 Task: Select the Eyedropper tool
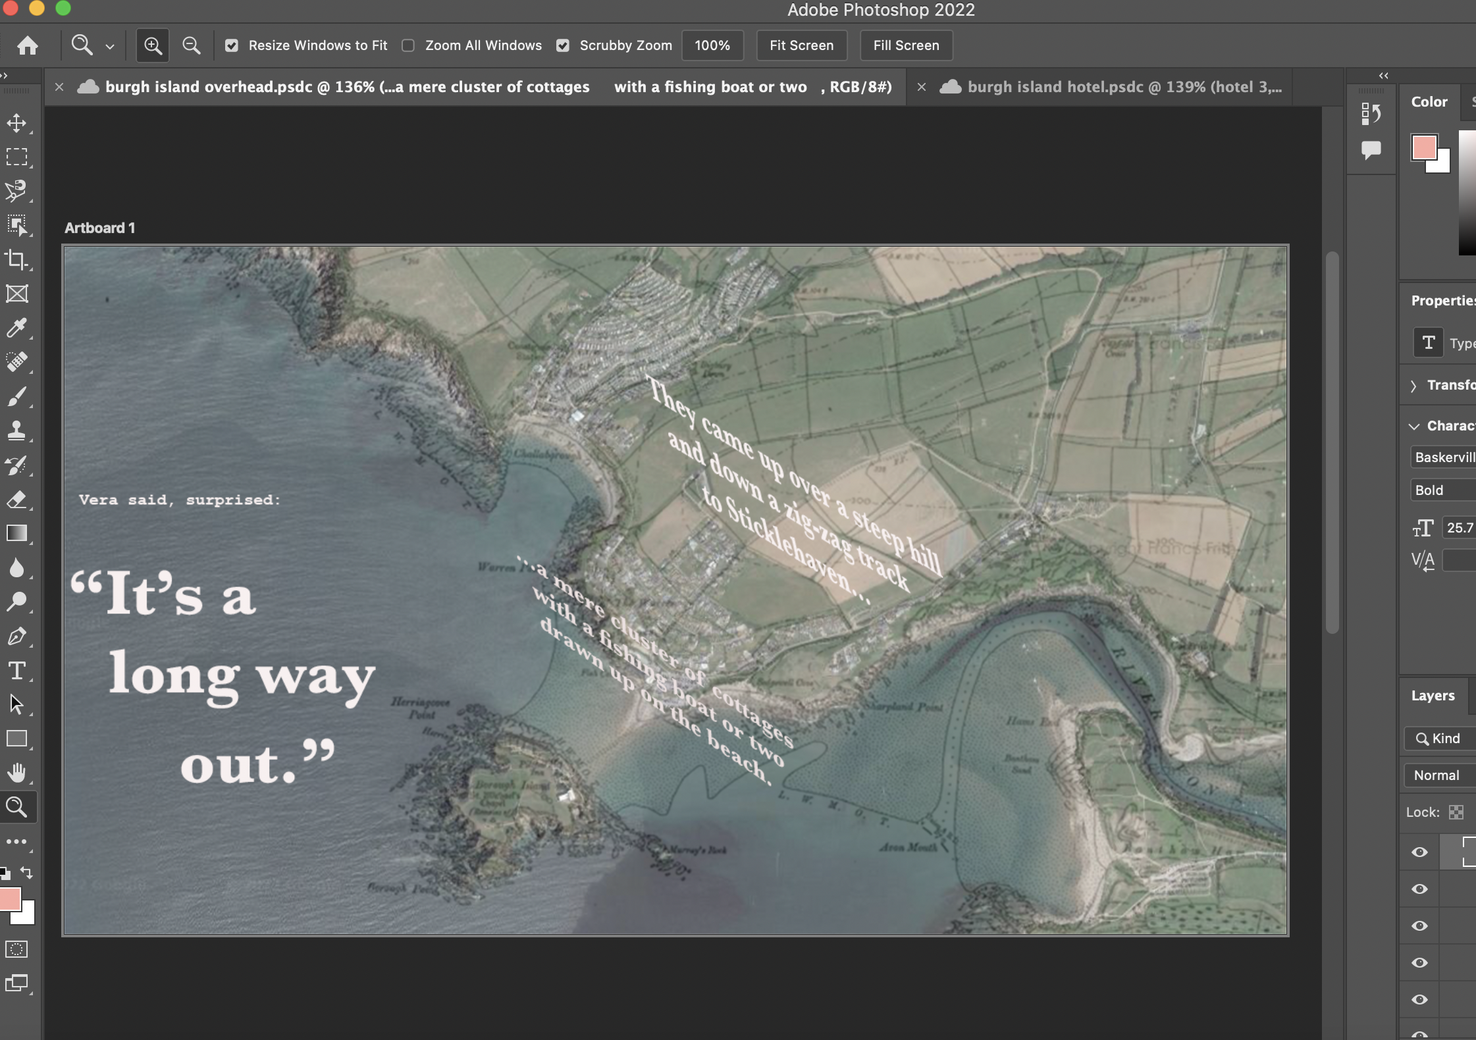pyautogui.click(x=16, y=328)
